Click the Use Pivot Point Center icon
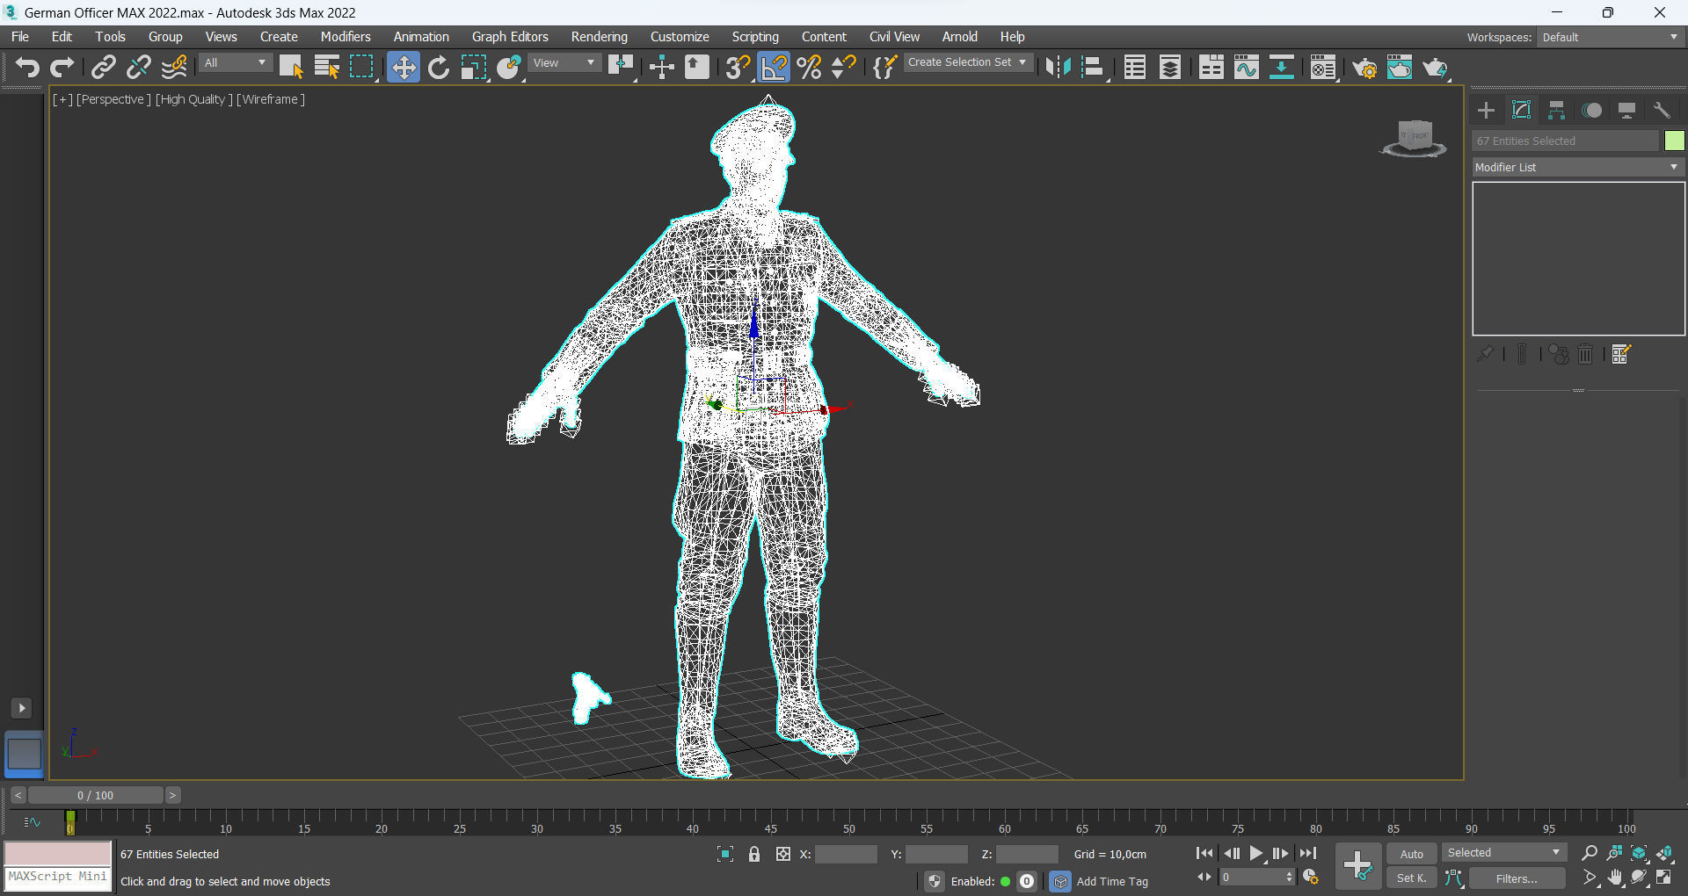This screenshot has height=896, width=1688. (x=621, y=68)
